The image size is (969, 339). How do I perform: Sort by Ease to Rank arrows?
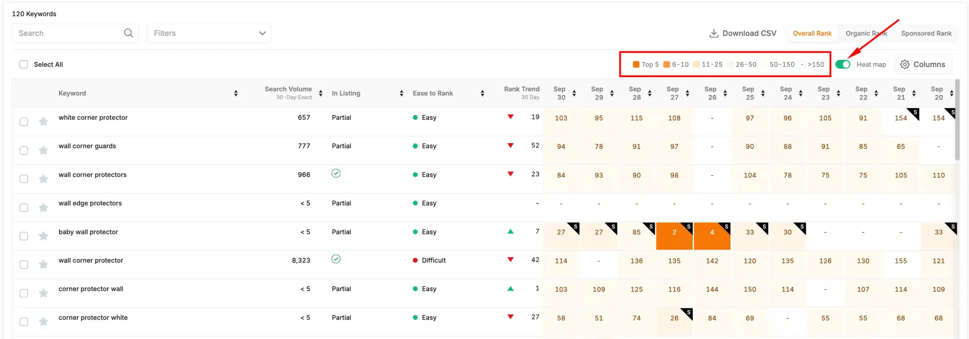pos(482,93)
